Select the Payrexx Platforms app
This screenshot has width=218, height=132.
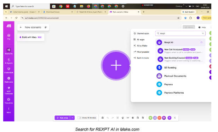click(x=180, y=92)
